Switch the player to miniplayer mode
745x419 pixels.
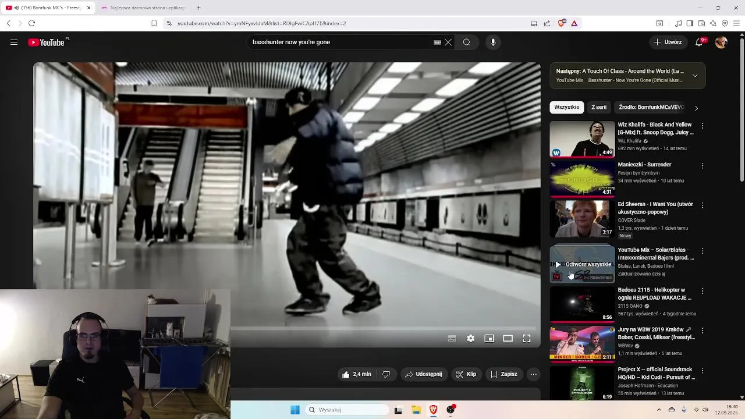489,339
